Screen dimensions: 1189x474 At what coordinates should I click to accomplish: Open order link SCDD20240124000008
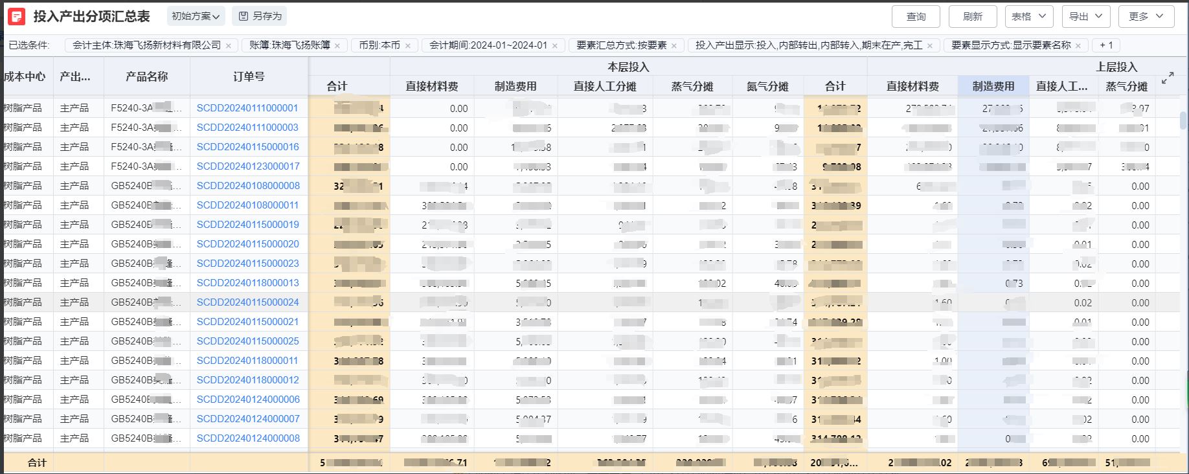[248, 438]
